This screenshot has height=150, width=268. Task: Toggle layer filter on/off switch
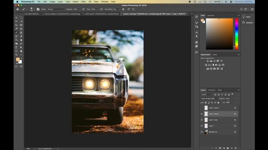(x=232, y=94)
